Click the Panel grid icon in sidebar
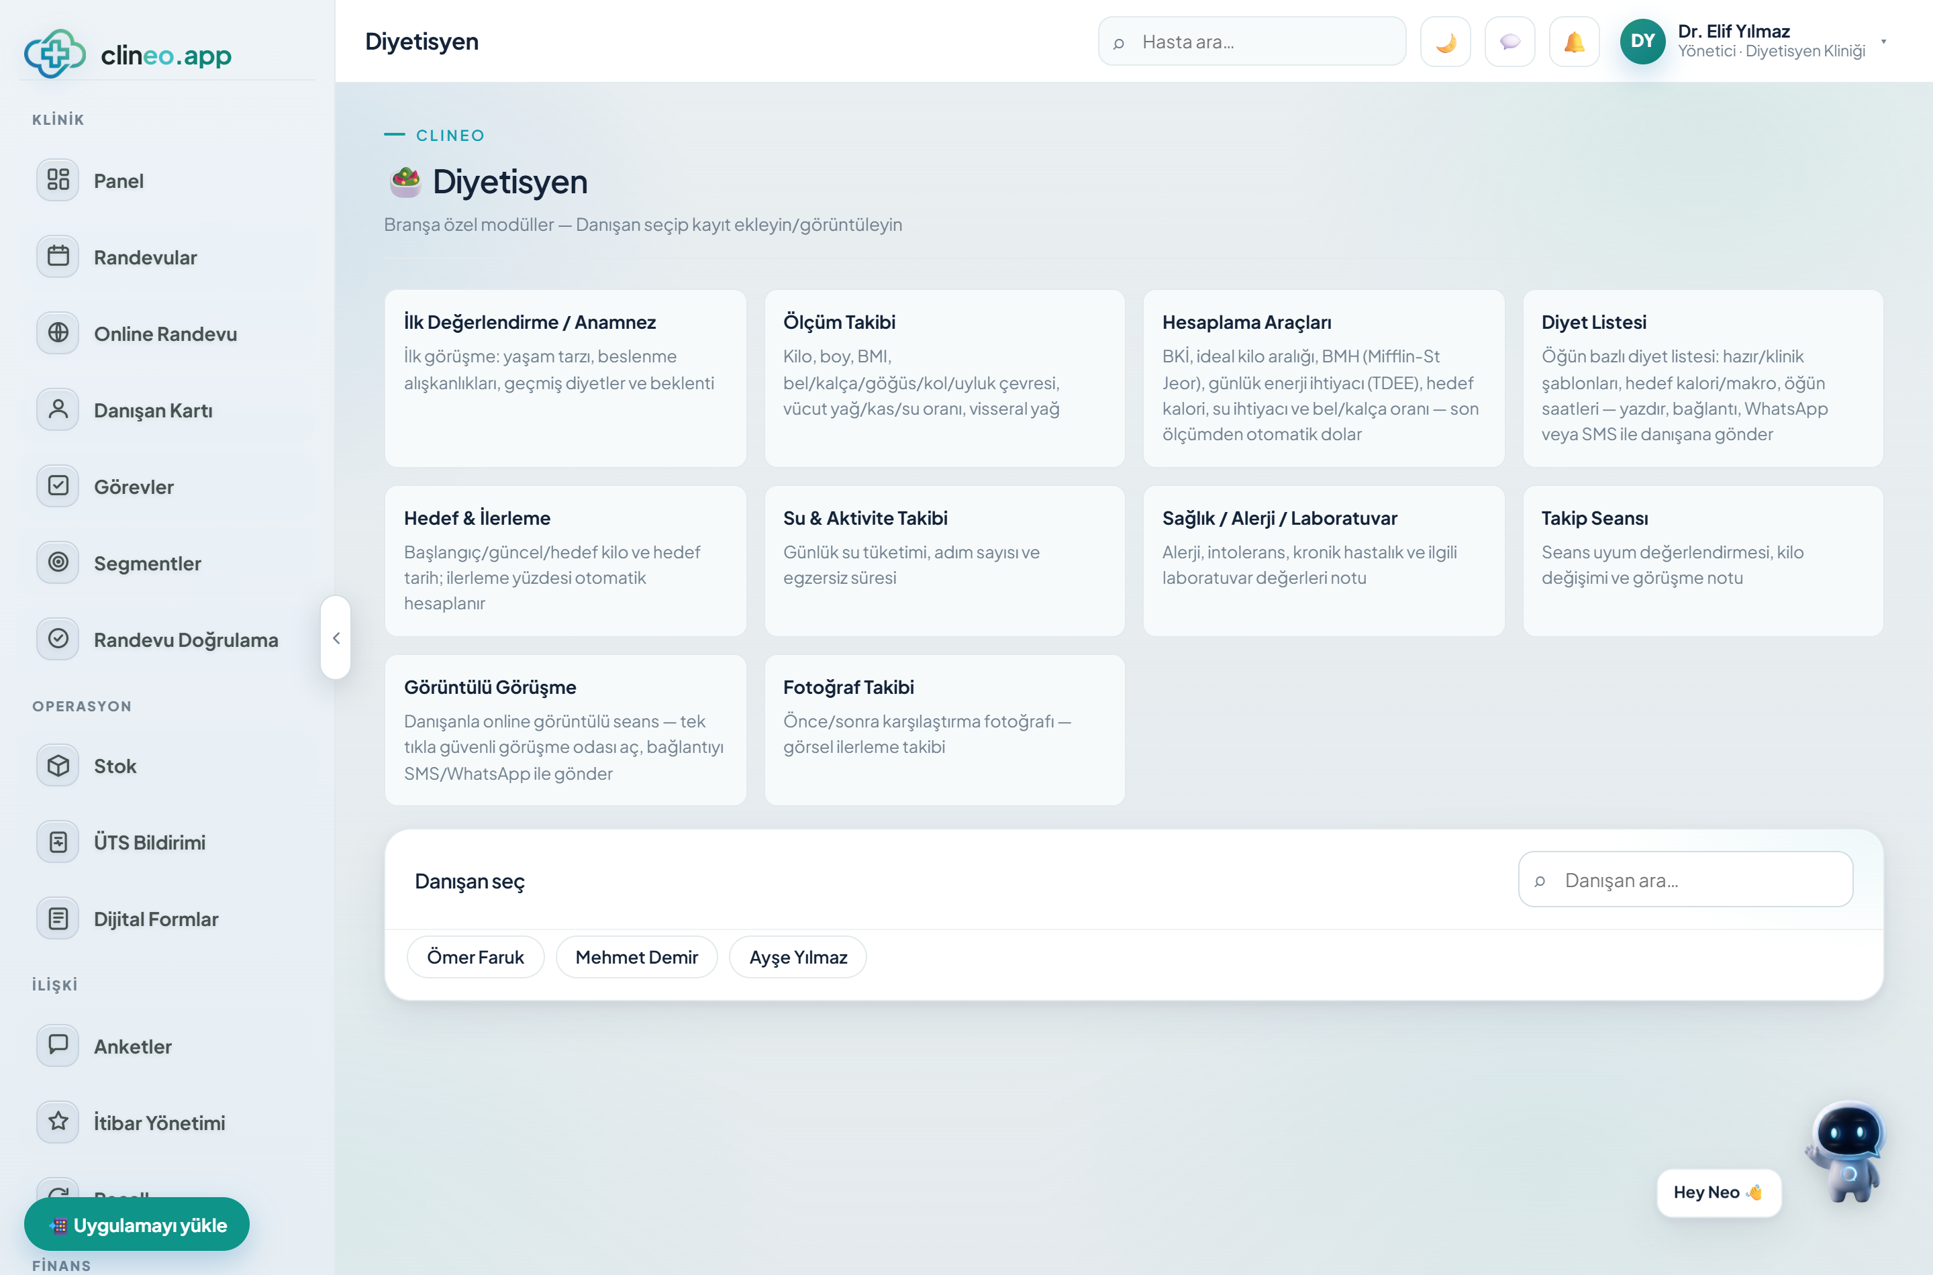Screen dimensions: 1933x1275 [58, 180]
